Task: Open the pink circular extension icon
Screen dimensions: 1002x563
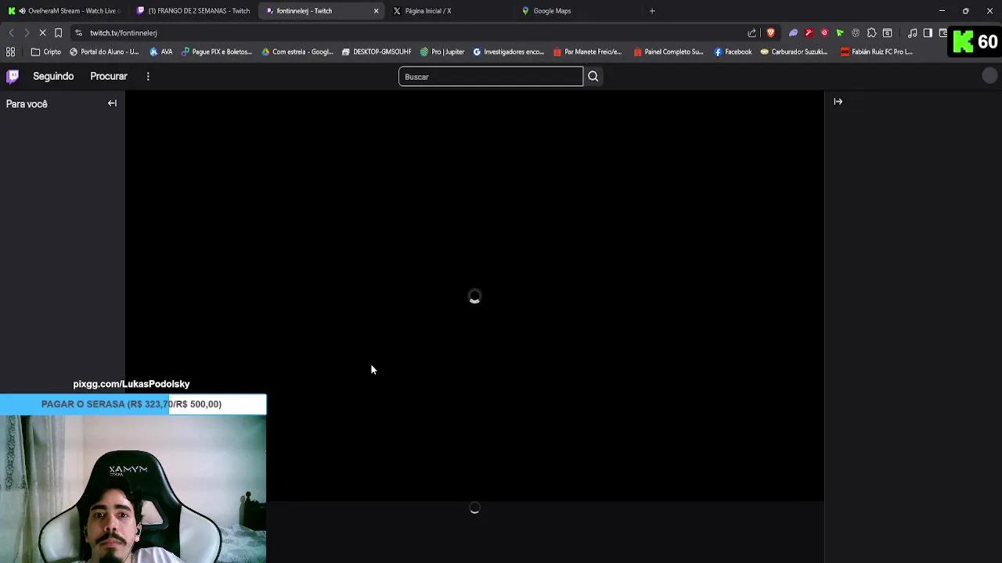Action: [x=824, y=33]
